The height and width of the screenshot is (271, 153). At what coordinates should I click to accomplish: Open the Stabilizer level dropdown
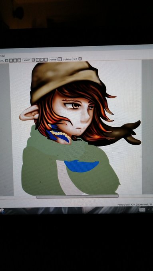80,59
